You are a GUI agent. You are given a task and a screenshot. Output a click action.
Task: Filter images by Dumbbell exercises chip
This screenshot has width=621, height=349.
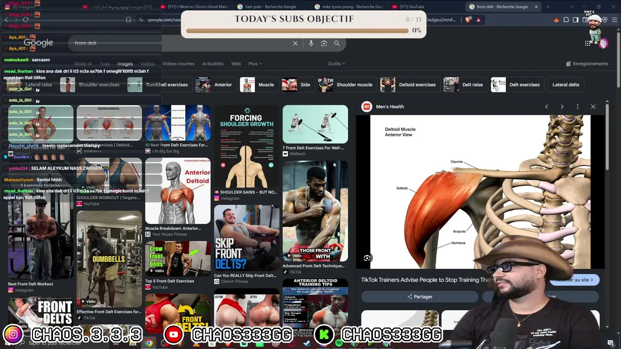[160, 85]
